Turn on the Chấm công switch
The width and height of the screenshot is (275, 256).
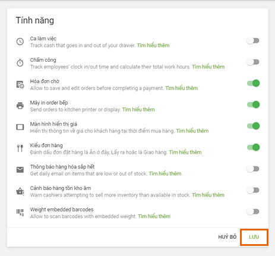253,62
